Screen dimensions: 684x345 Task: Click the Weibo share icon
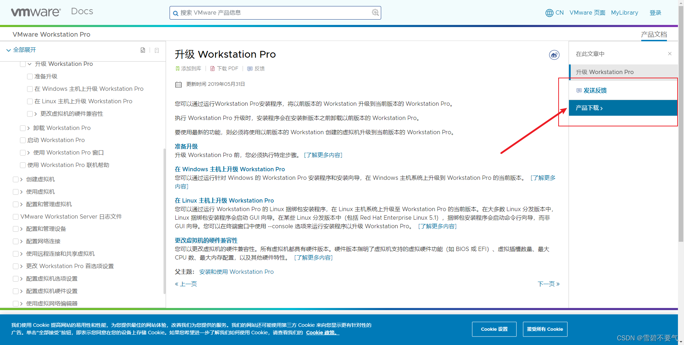[554, 55]
